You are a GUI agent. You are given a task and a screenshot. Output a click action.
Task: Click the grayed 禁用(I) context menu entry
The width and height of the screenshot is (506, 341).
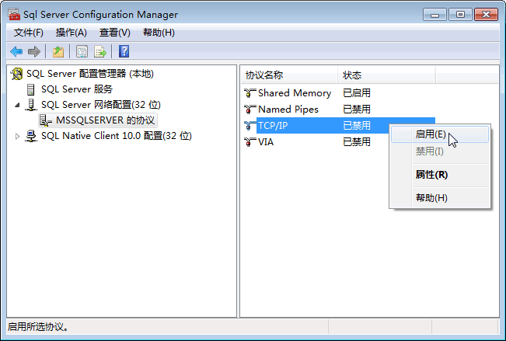(440, 151)
